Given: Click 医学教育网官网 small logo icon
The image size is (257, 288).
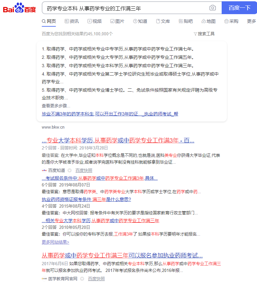Looking at the screenshot, I should pos(44,279).
